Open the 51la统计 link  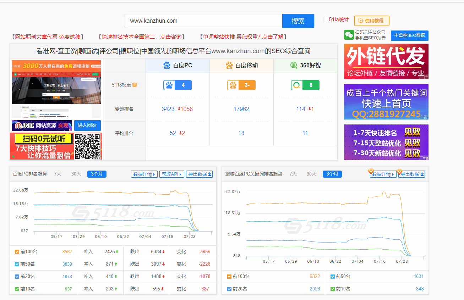339,20
